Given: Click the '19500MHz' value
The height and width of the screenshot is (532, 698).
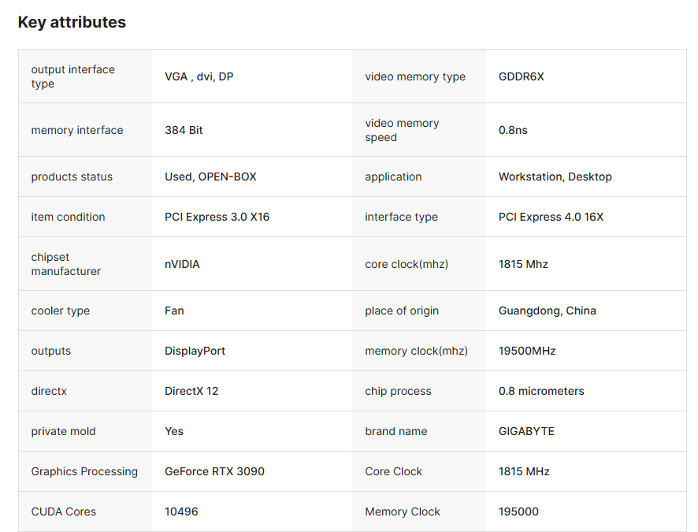Looking at the screenshot, I should (527, 351).
